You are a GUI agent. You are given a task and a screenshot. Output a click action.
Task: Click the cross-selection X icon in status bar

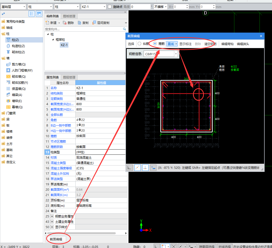click(174, 246)
